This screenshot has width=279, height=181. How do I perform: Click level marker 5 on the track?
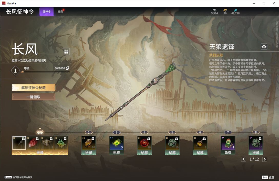pyautogui.click(x=172, y=132)
